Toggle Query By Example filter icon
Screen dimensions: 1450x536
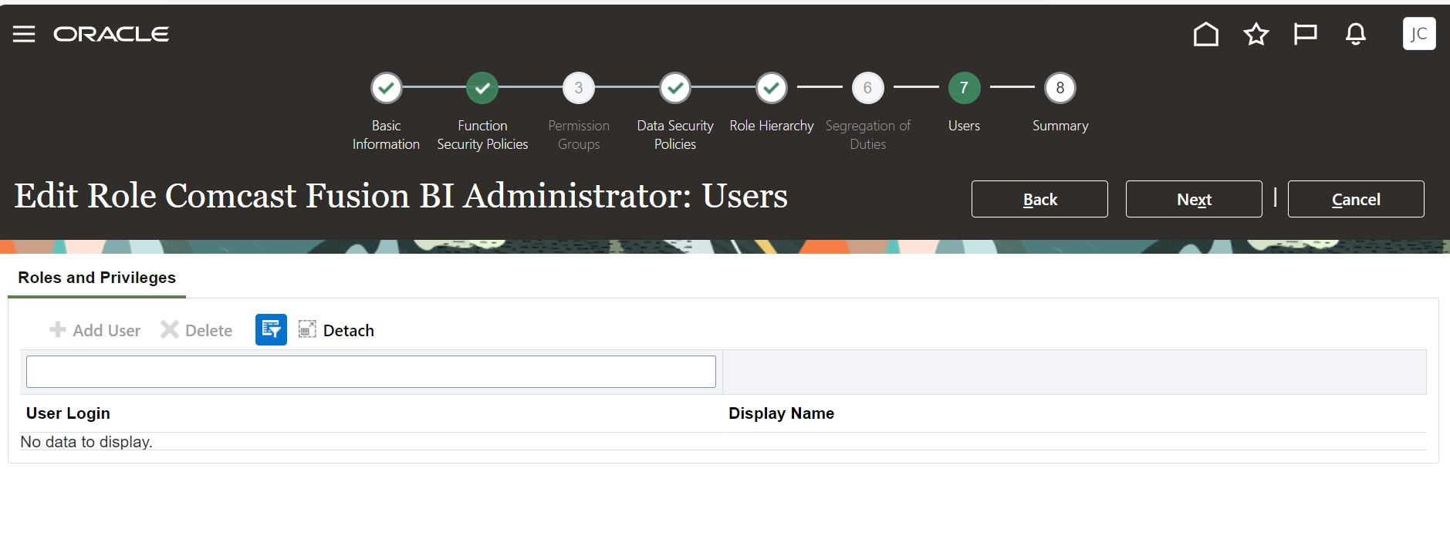271,329
